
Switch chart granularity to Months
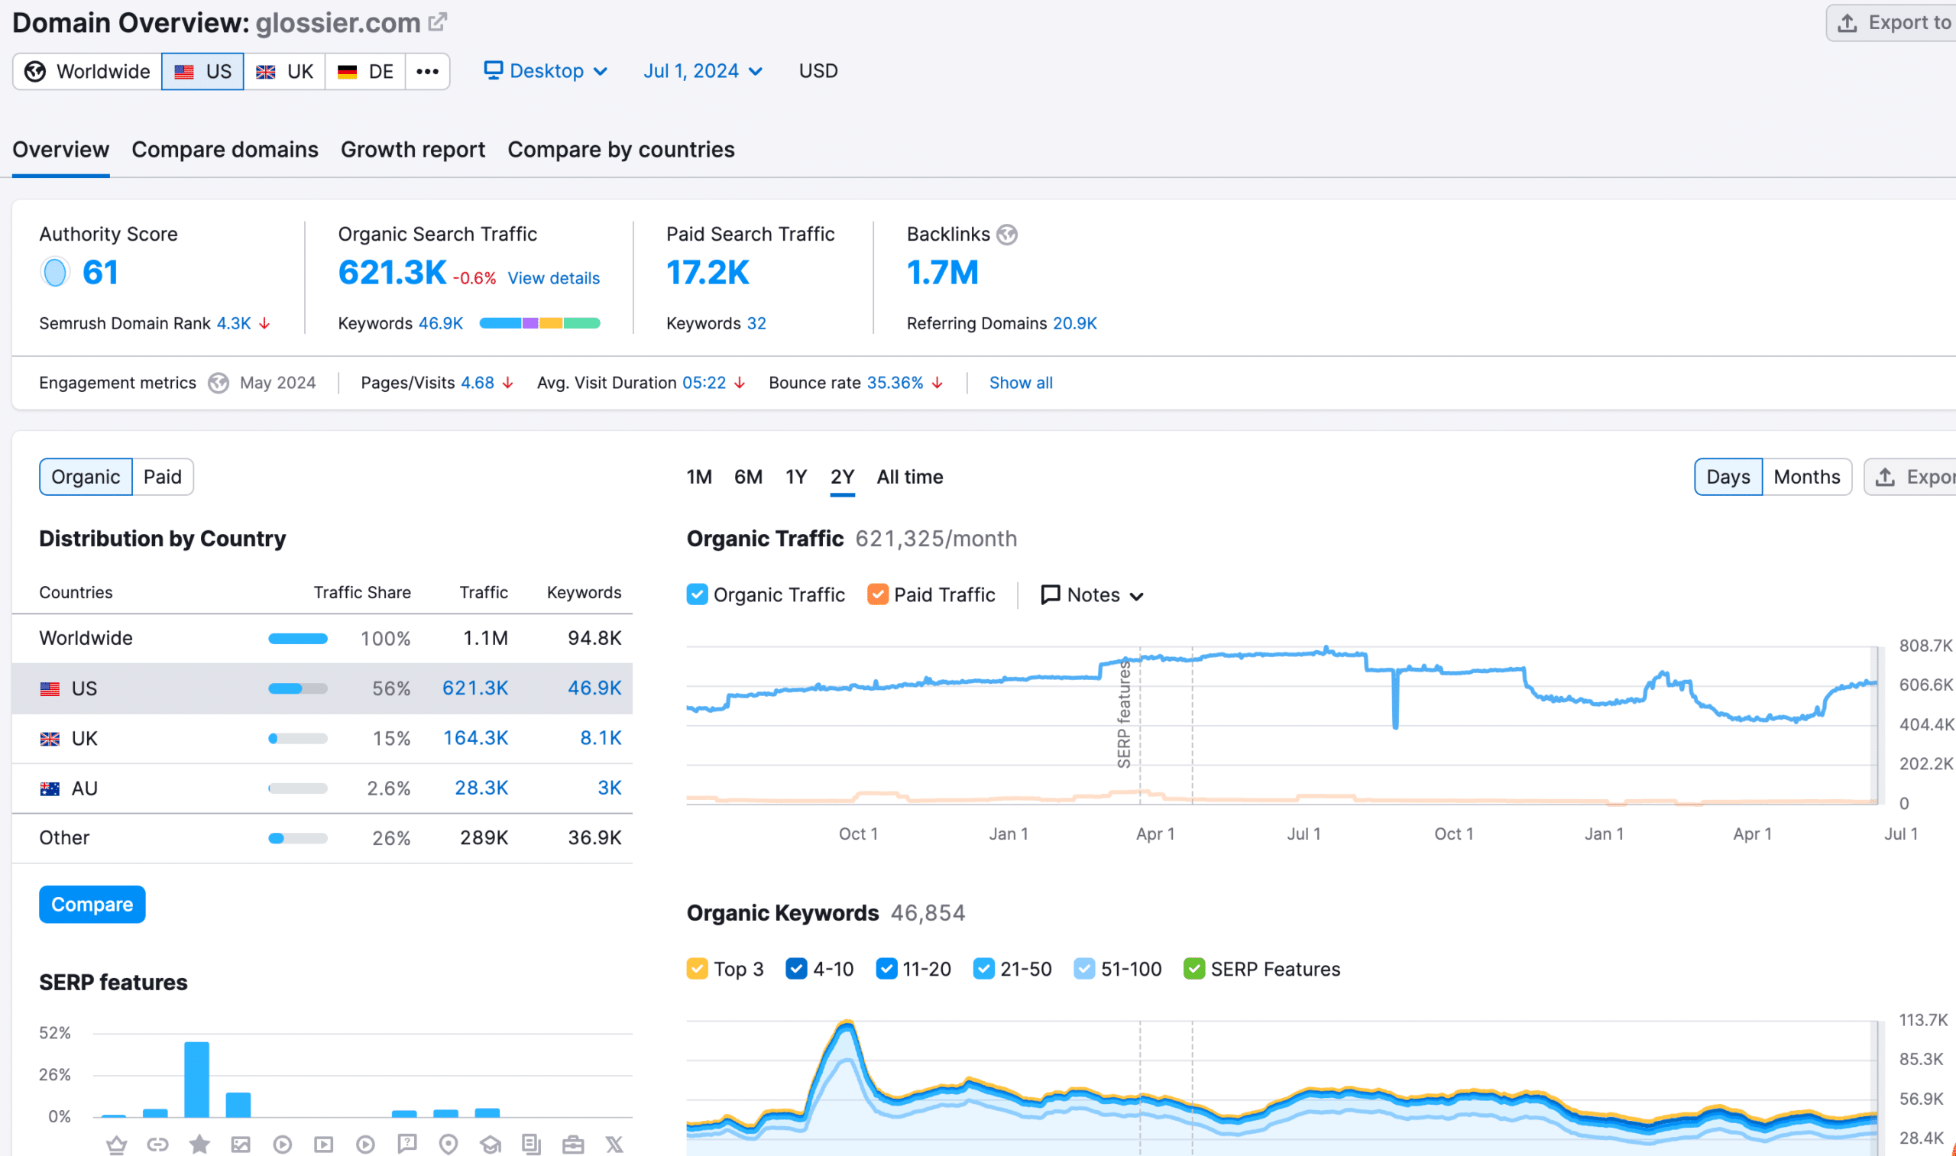[1806, 477]
